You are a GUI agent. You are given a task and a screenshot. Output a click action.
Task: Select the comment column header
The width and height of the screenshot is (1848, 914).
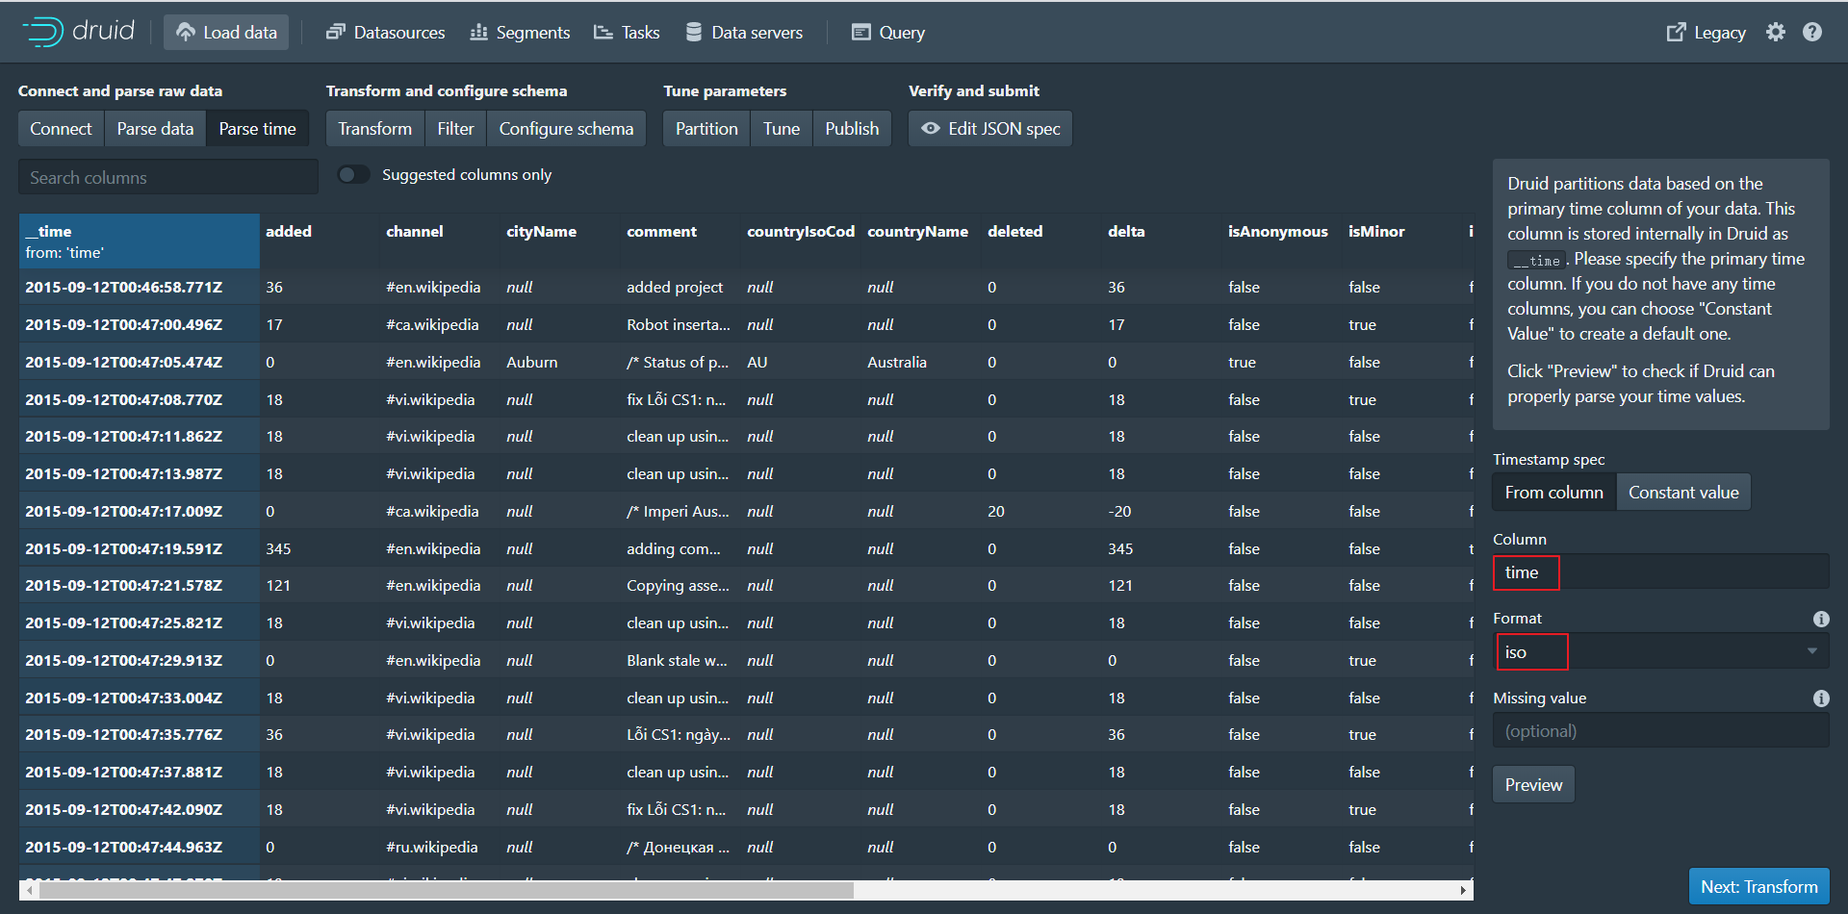click(680, 241)
